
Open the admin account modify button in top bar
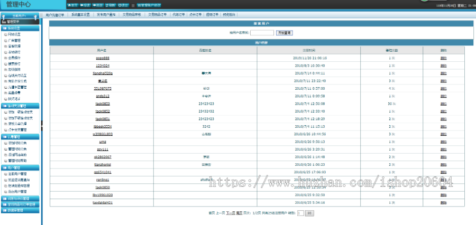(x=149, y=5)
